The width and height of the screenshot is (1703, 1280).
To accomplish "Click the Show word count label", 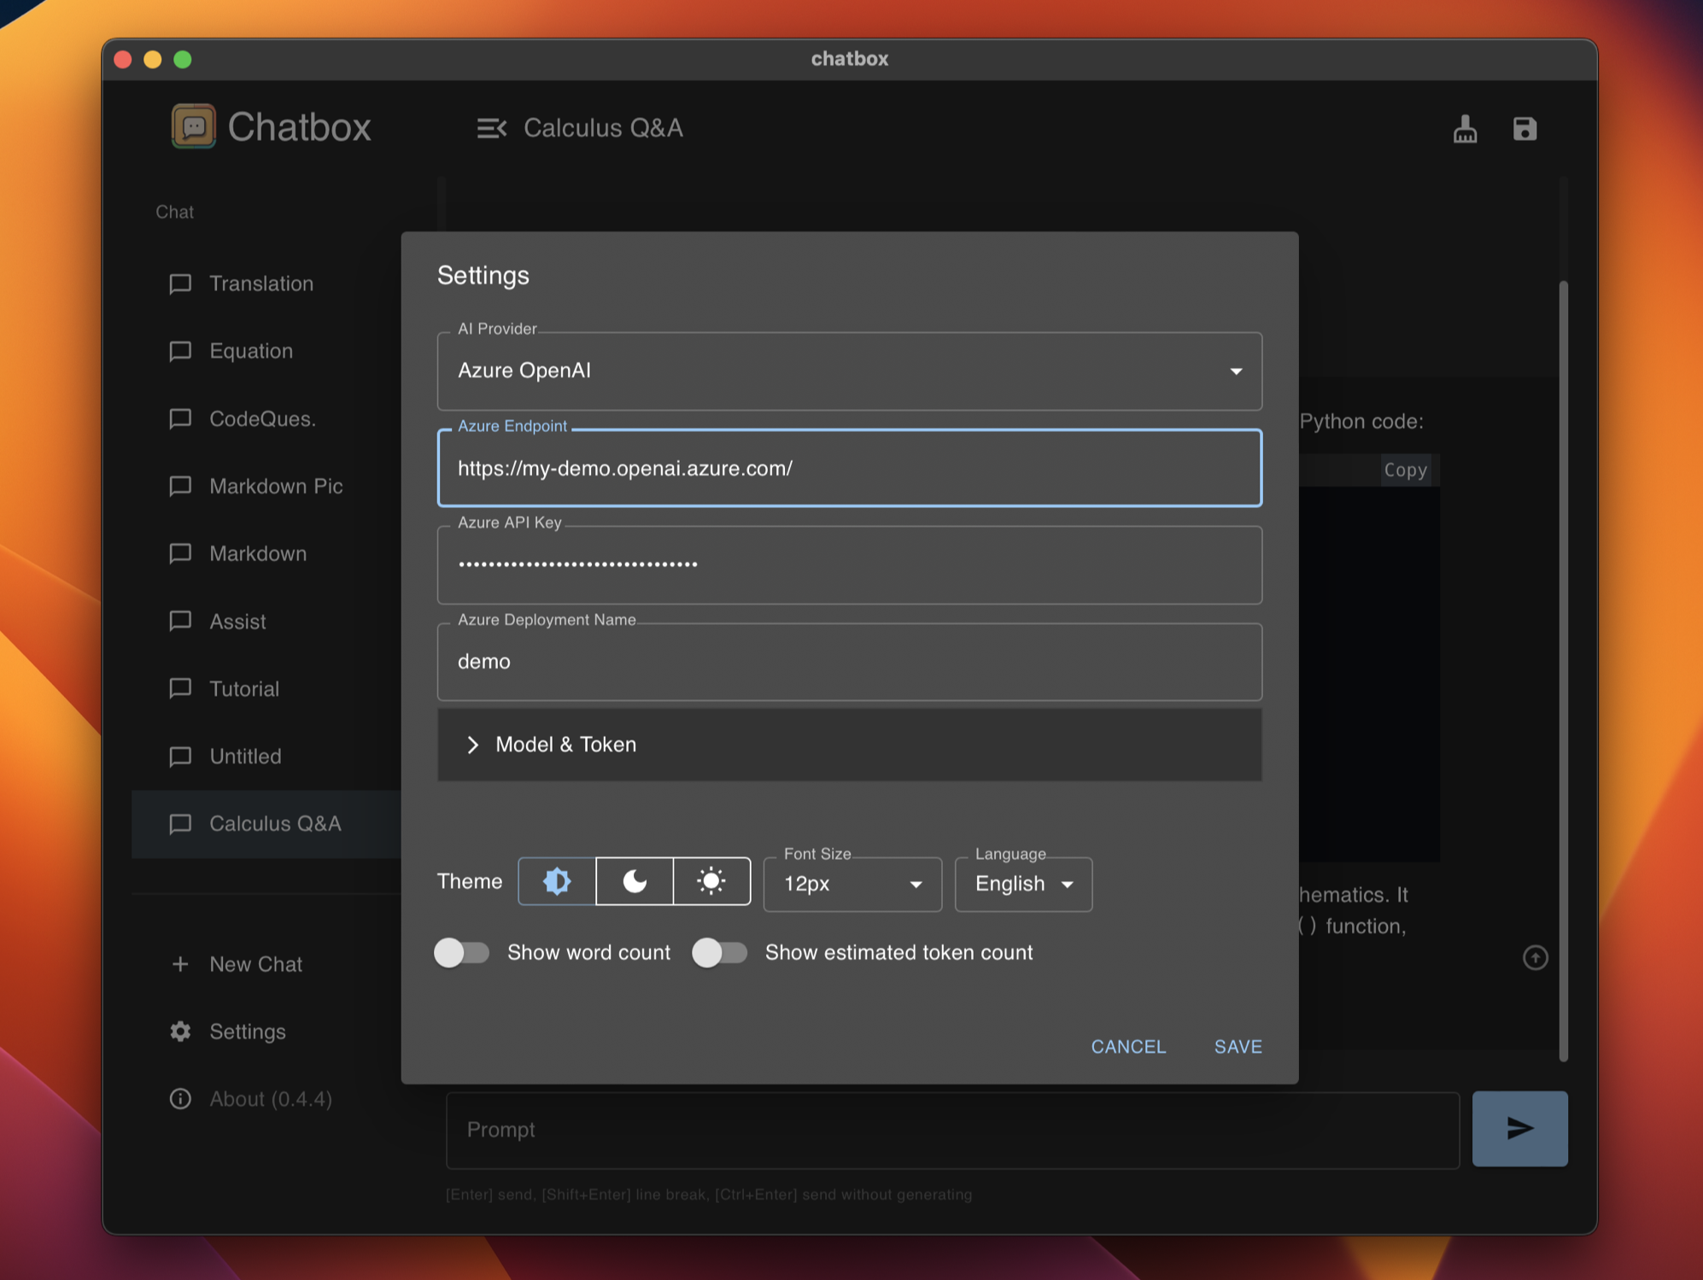I will pyautogui.click(x=588, y=952).
